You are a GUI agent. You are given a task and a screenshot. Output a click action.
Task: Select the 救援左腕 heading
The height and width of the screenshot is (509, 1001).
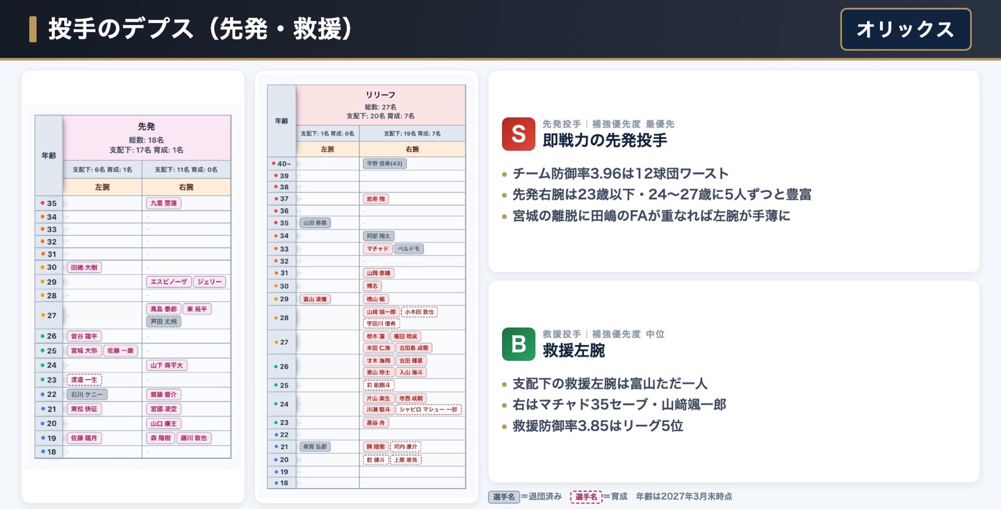tap(574, 350)
